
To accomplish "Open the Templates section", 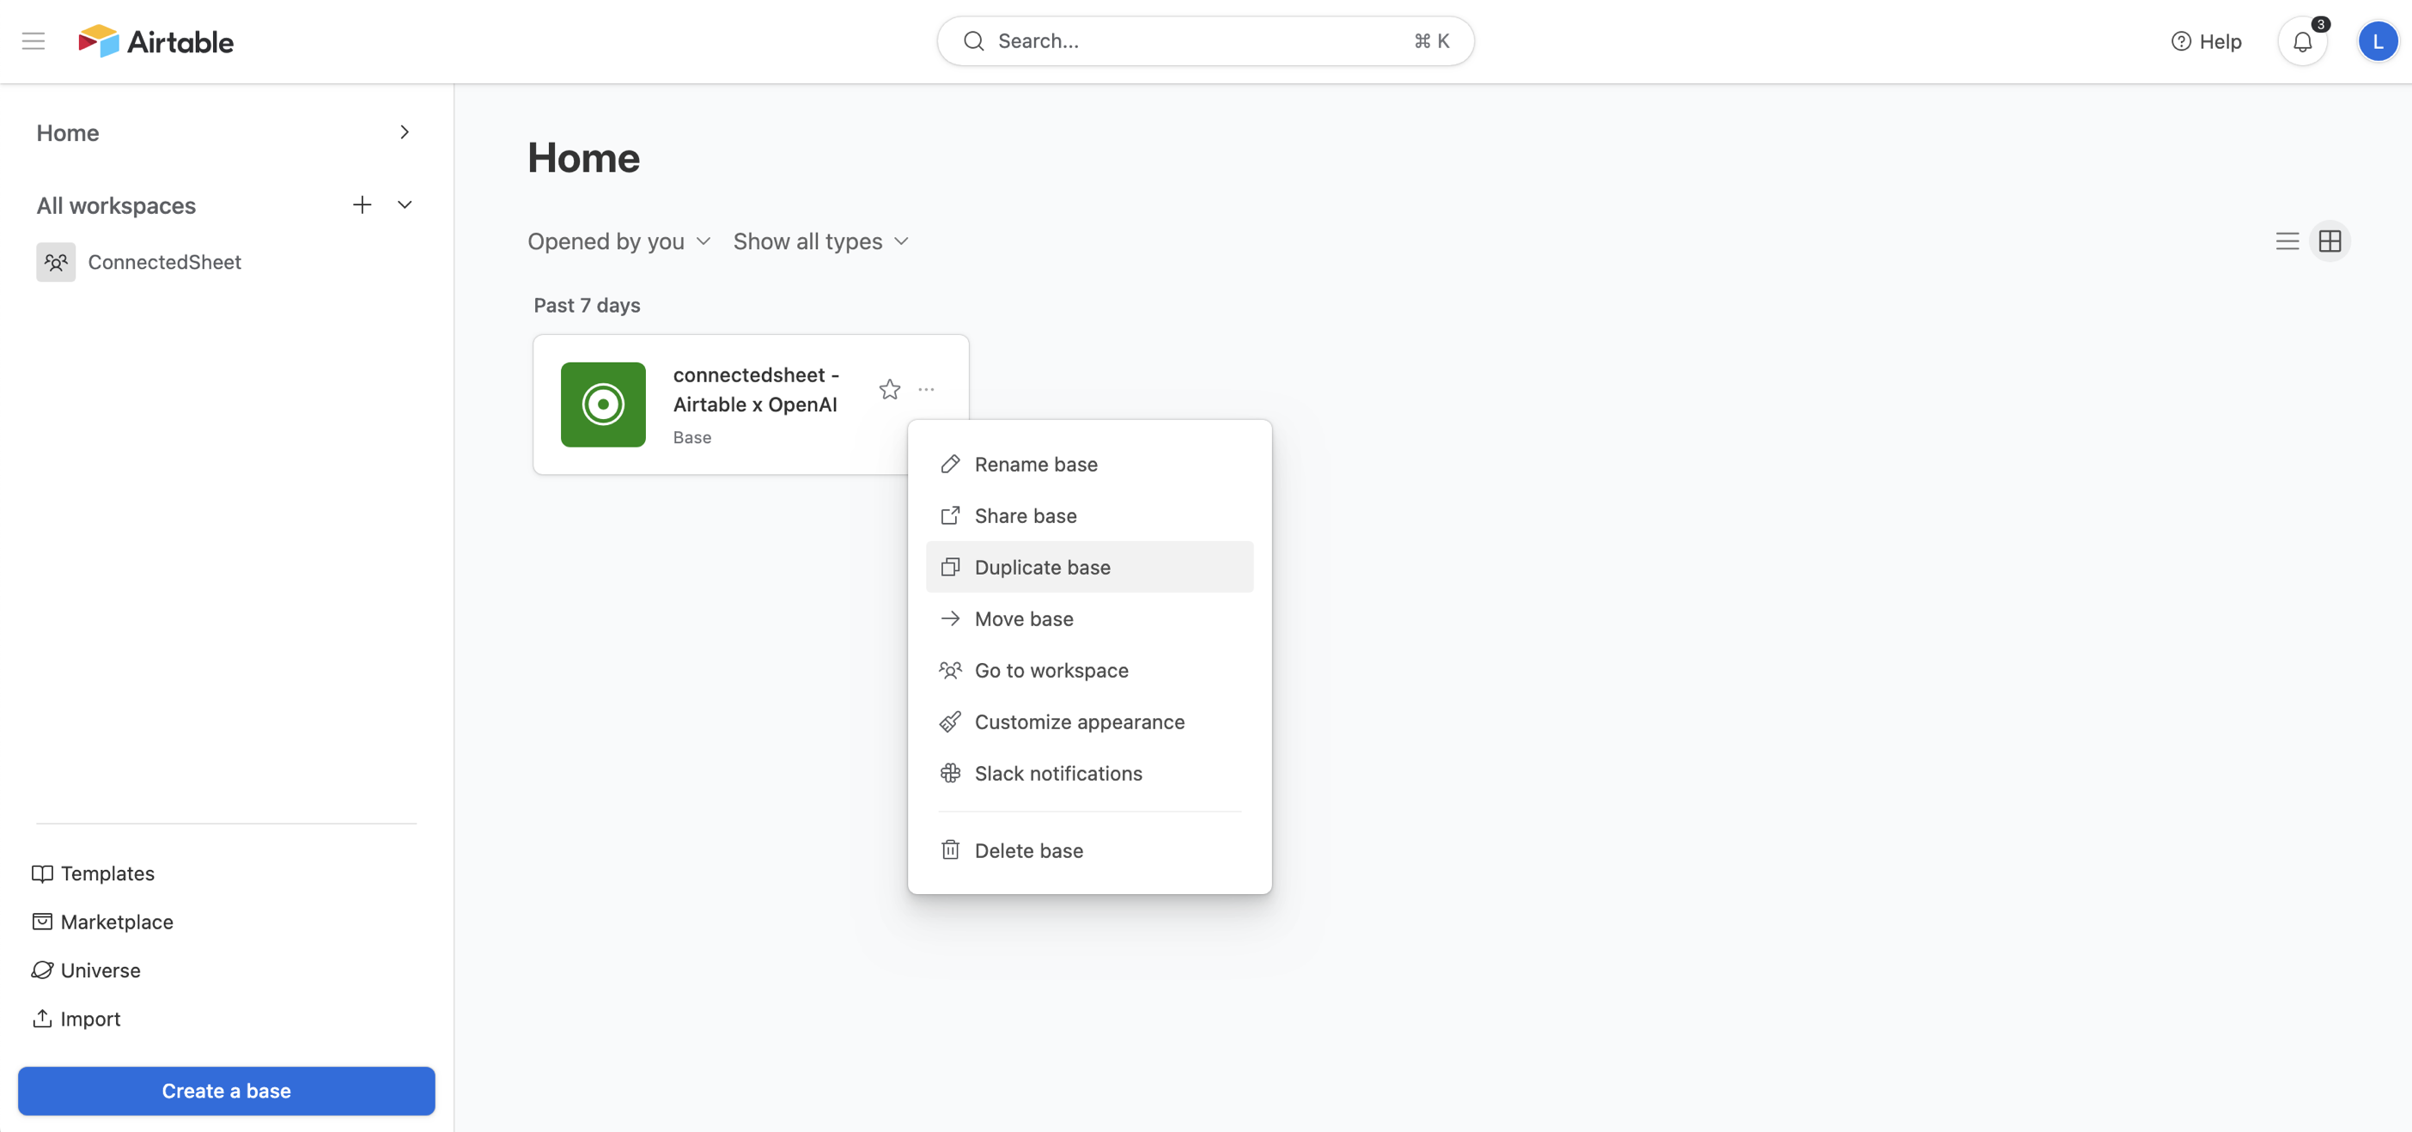I will 107,873.
